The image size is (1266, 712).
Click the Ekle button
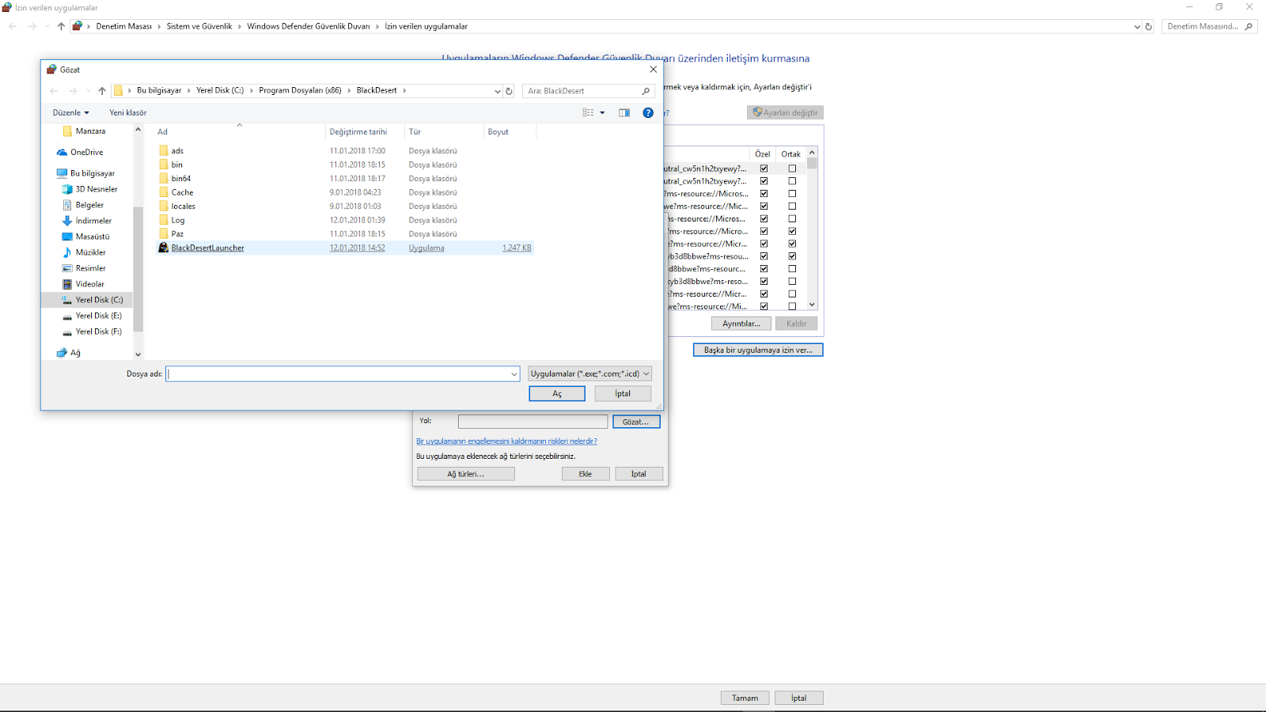tap(586, 474)
